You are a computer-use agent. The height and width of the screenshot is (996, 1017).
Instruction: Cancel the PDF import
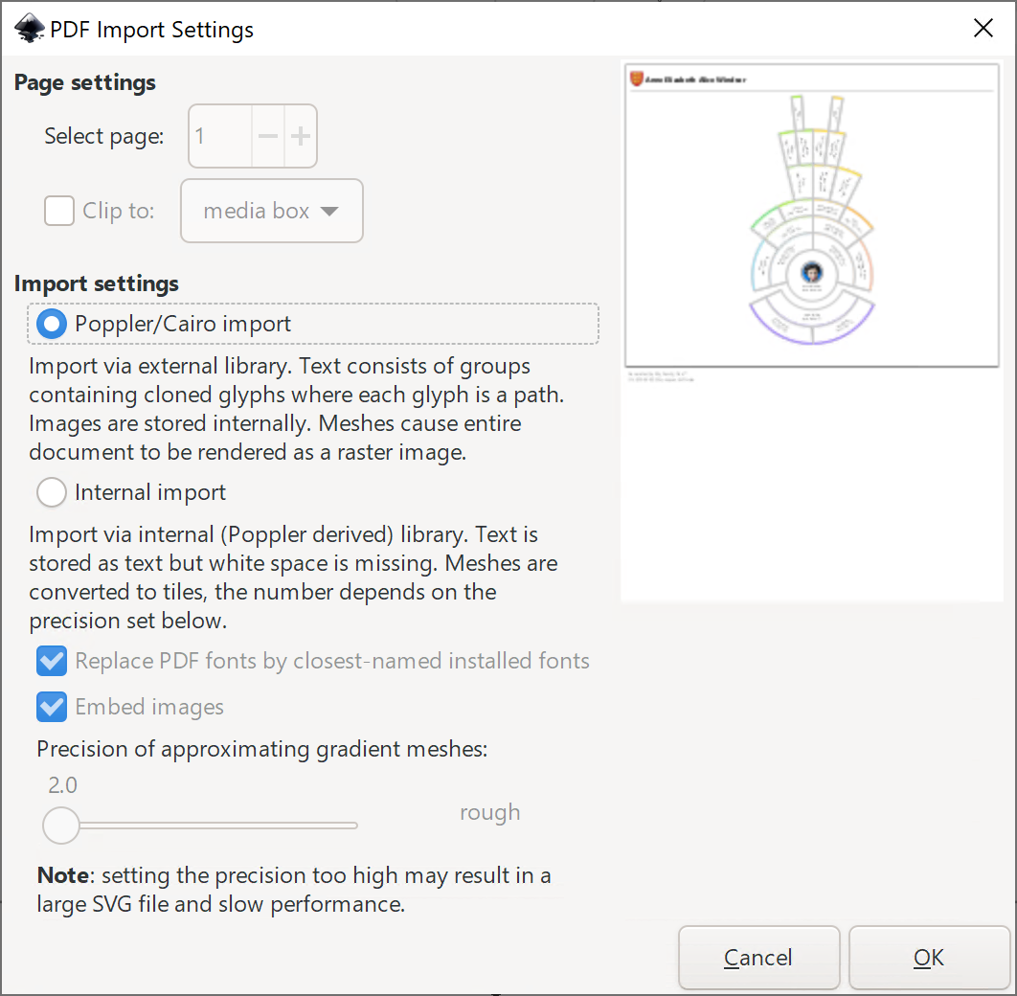758,958
